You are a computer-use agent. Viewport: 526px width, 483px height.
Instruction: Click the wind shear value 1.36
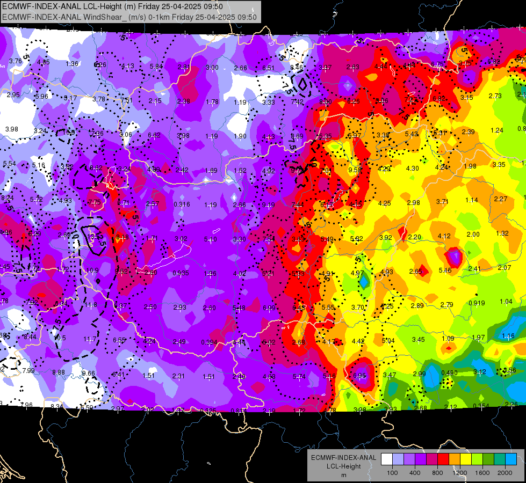72,64
